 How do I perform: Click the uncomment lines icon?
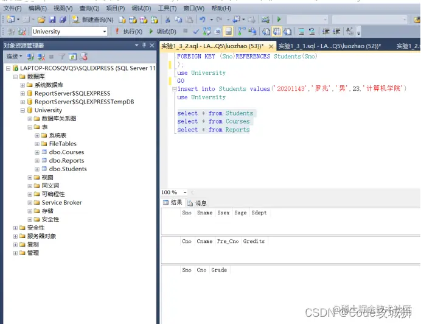point(311,32)
